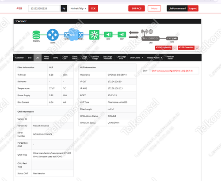Click the red CEK button
221x181 pixels.
click(x=93, y=8)
